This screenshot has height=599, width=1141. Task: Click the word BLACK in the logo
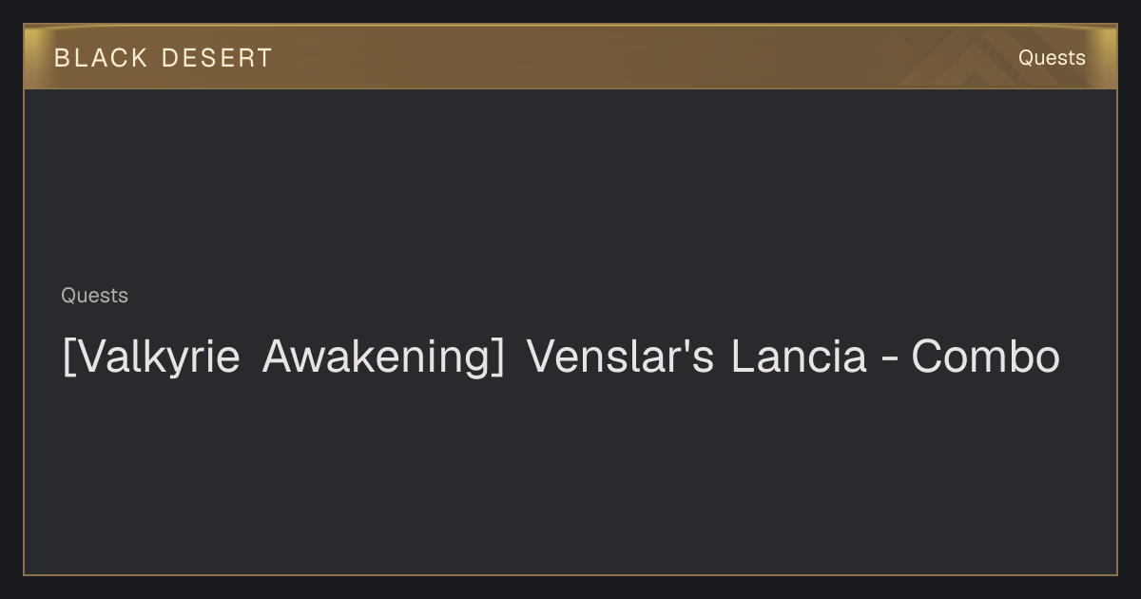click(x=101, y=58)
